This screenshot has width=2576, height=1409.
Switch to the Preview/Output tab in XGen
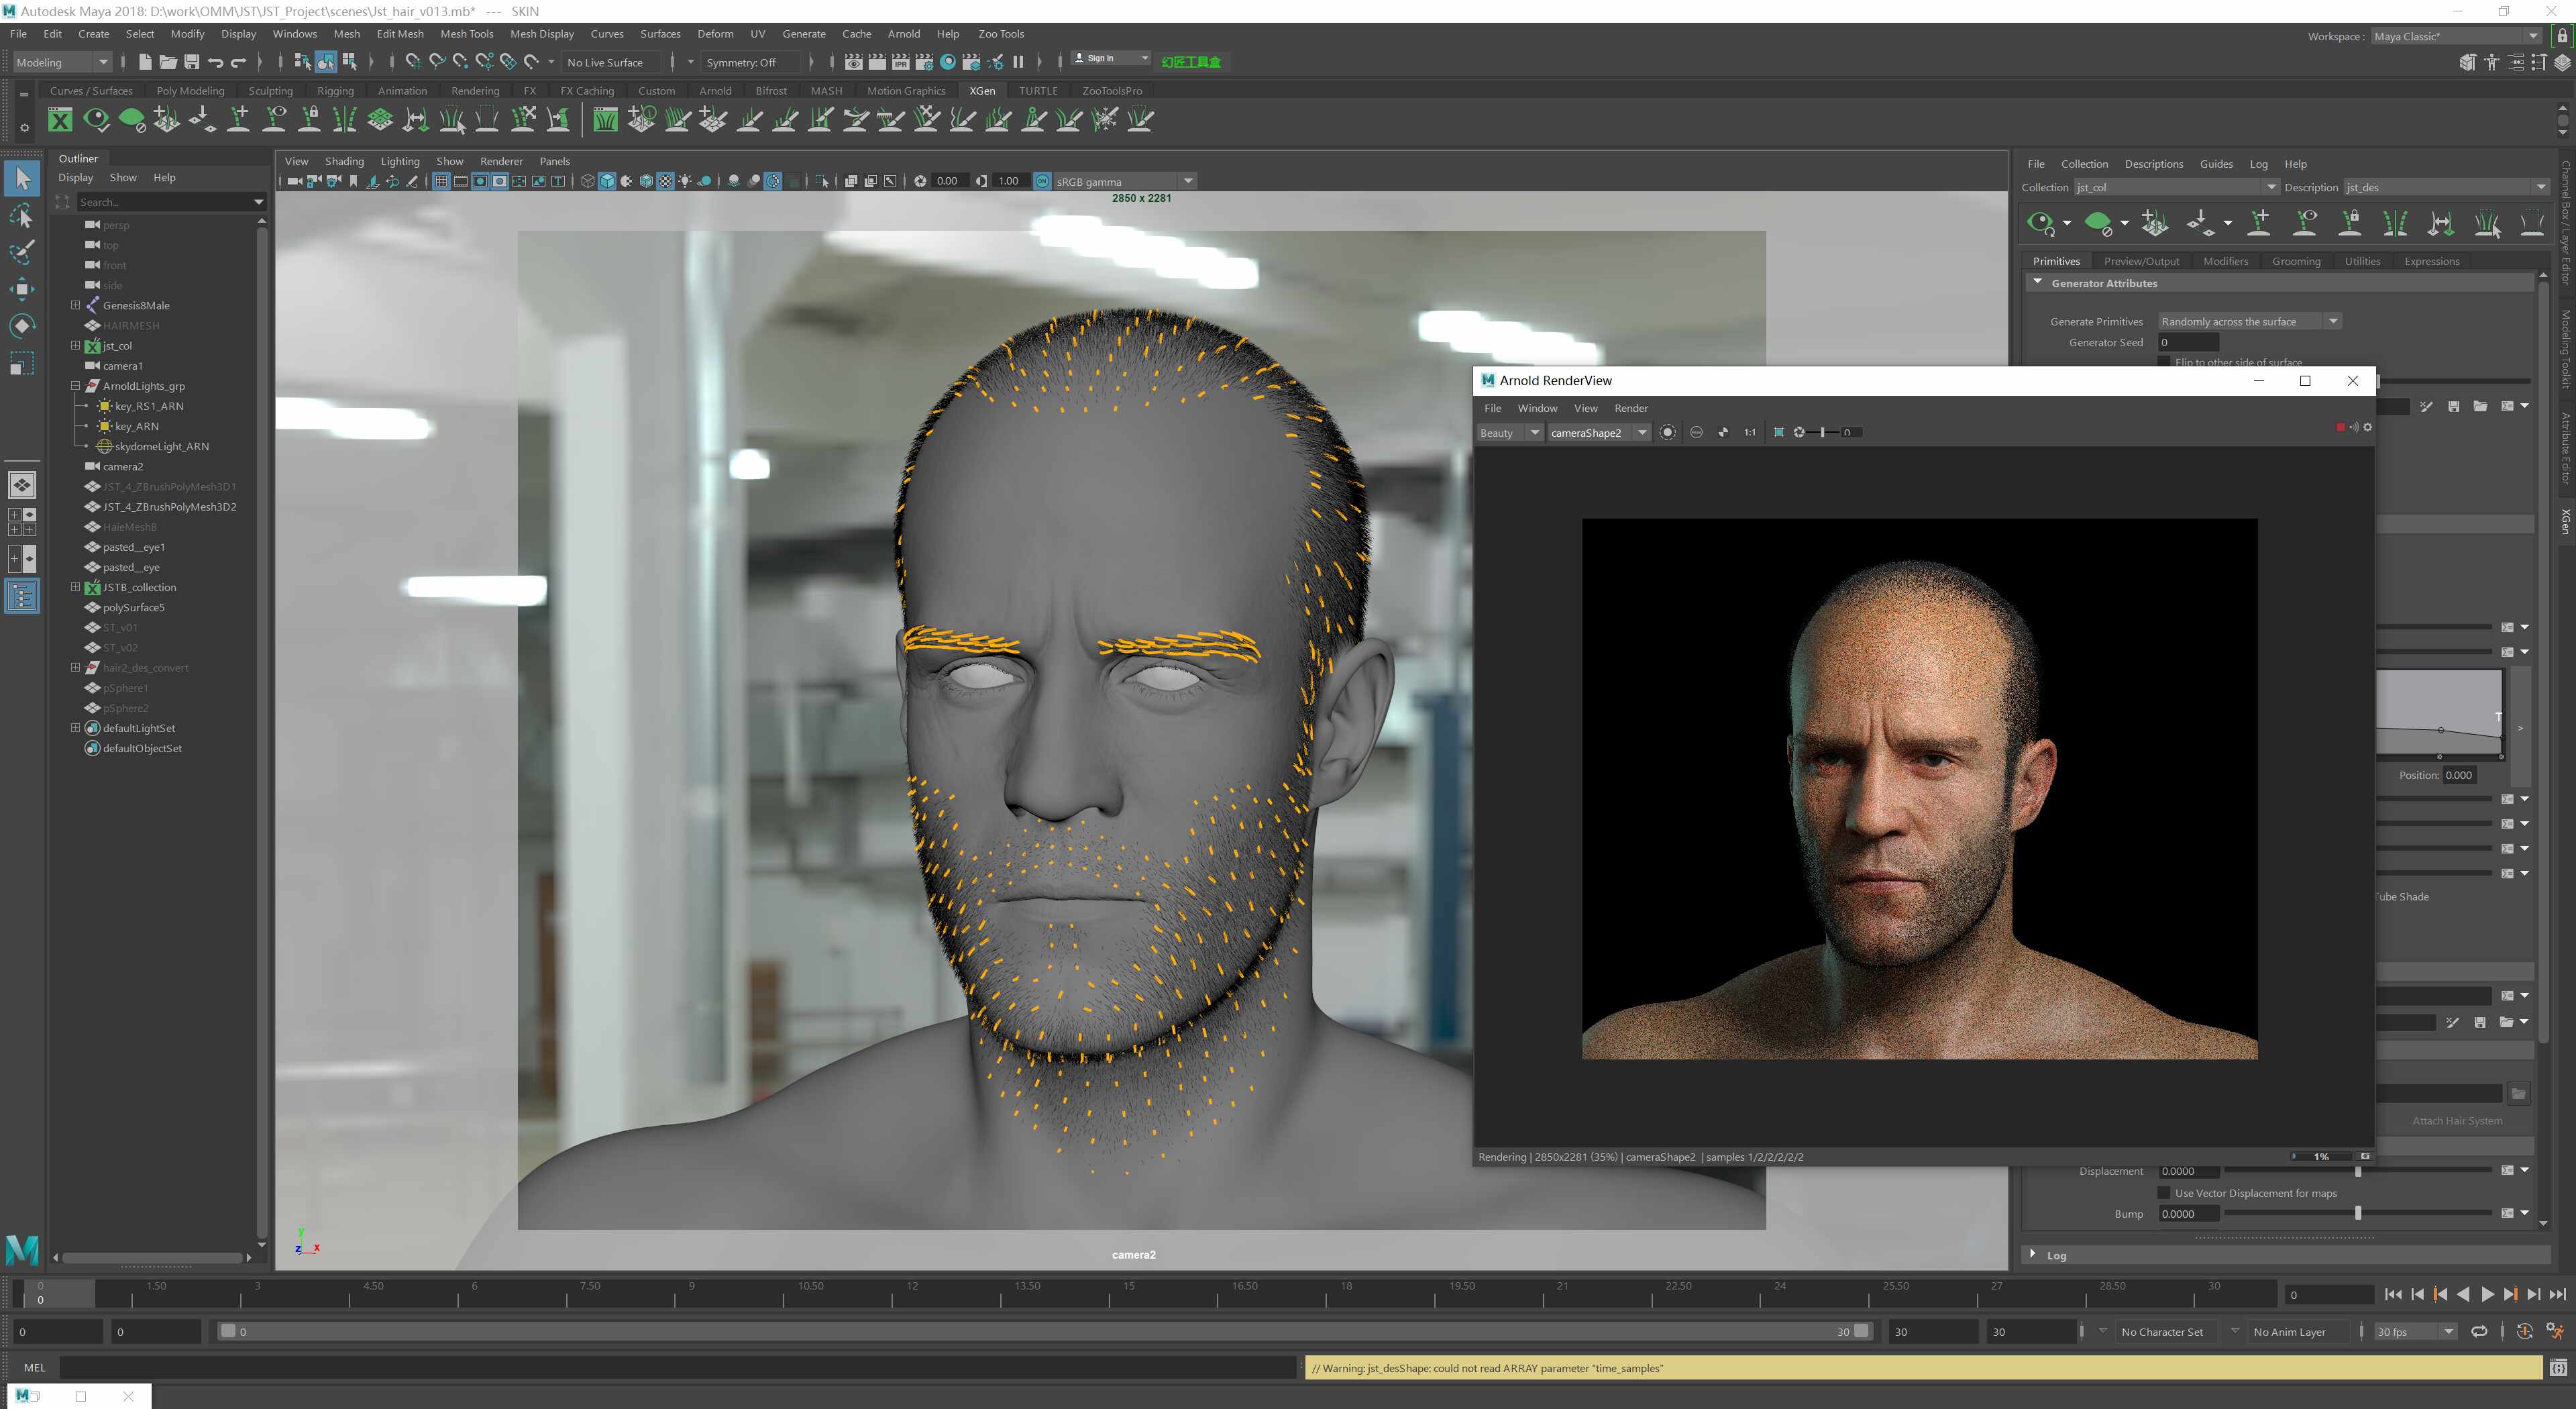coord(2141,261)
